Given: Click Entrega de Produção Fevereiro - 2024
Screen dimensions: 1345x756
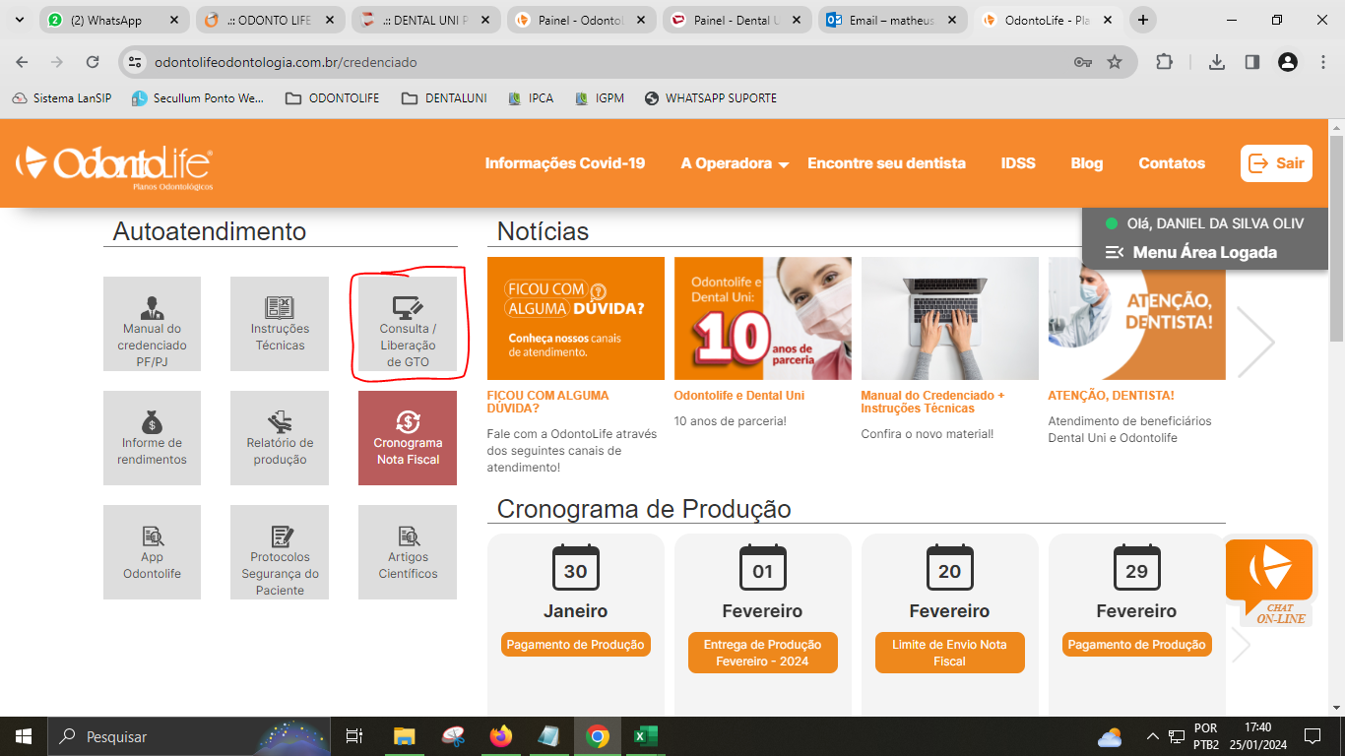Looking at the screenshot, I should 763,653.
